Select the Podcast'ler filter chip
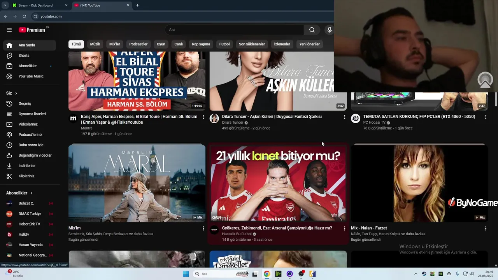498x280 pixels. click(139, 44)
